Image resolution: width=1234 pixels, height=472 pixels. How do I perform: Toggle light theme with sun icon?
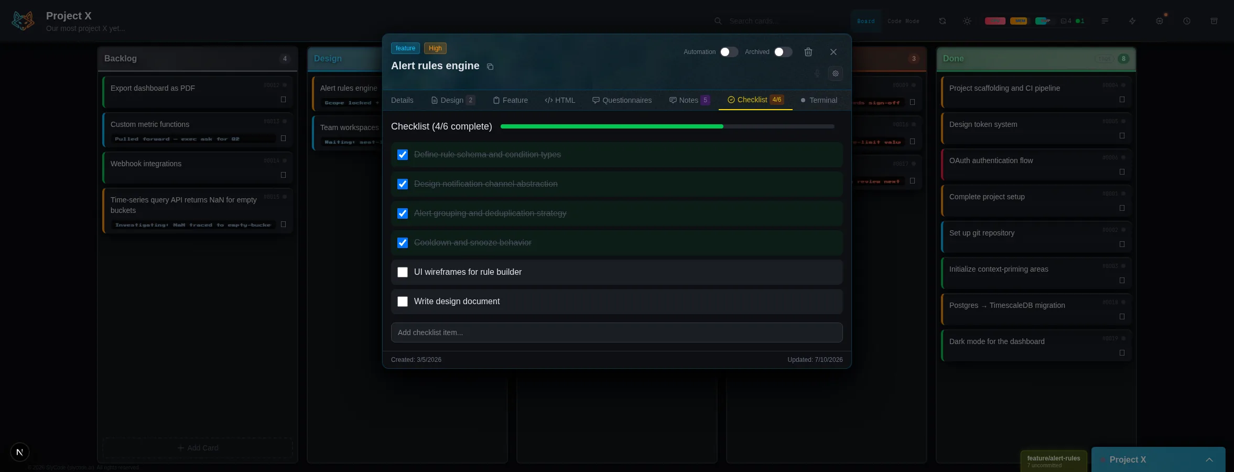(967, 21)
